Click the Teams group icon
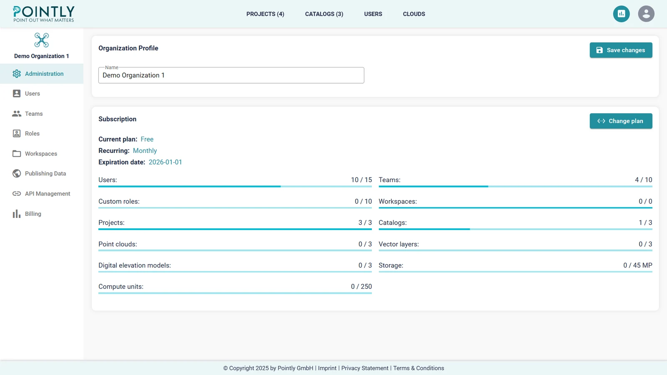 click(x=17, y=113)
